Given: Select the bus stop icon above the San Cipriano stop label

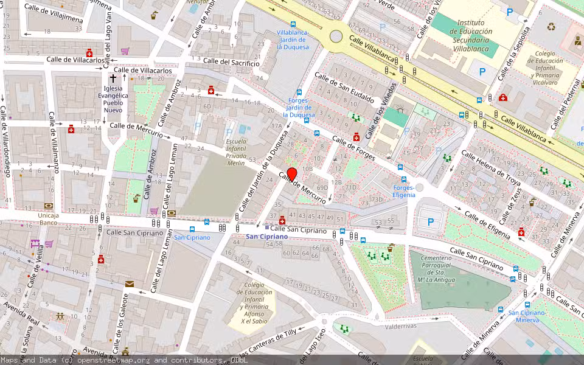Looking at the screenshot, I should (x=192, y=229).
